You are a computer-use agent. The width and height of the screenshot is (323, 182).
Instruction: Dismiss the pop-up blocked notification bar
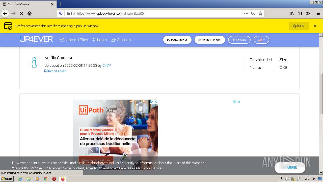click(x=315, y=26)
